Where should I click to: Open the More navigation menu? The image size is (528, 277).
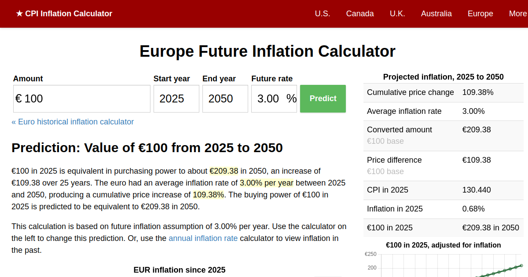(x=518, y=14)
